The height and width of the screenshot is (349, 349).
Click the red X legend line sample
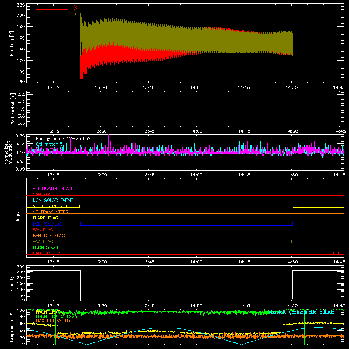[52, 9]
